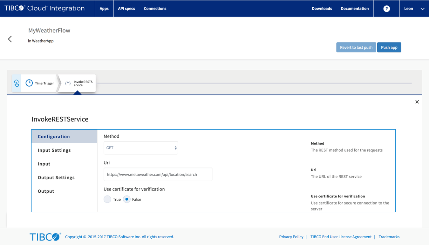Select the TimerTrigger clock icon
This screenshot has height=245, width=429.
click(x=29, y=83)
